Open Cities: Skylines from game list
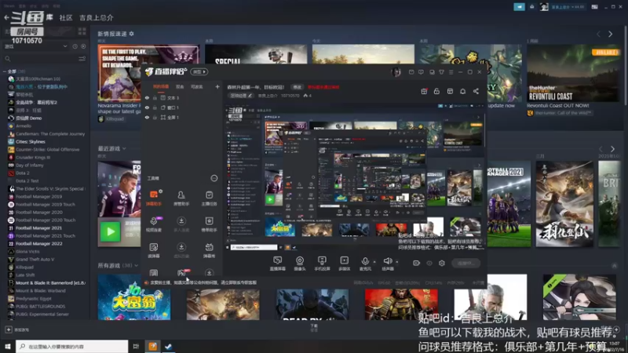Image resolution: width=628 pixels, height=353 pixels. (x=31, y=142)
